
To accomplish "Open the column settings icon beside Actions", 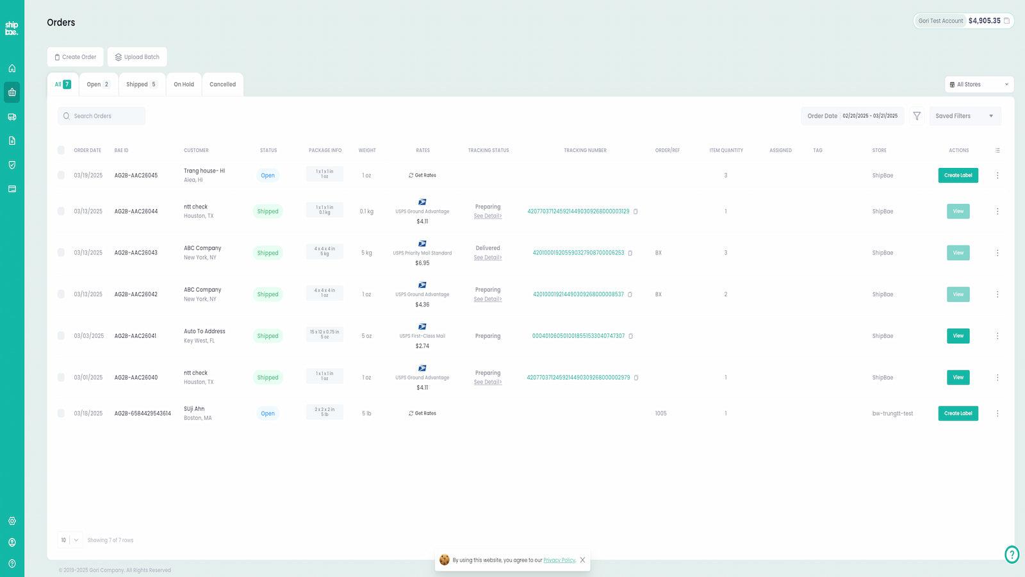I will pyautogui.click(x=997, y=151).
